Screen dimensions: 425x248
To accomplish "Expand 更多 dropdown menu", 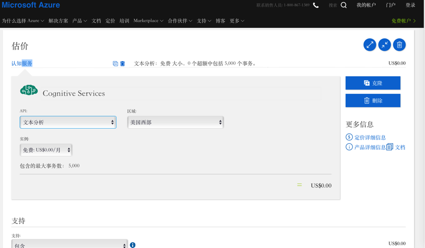I will (237, 21).
